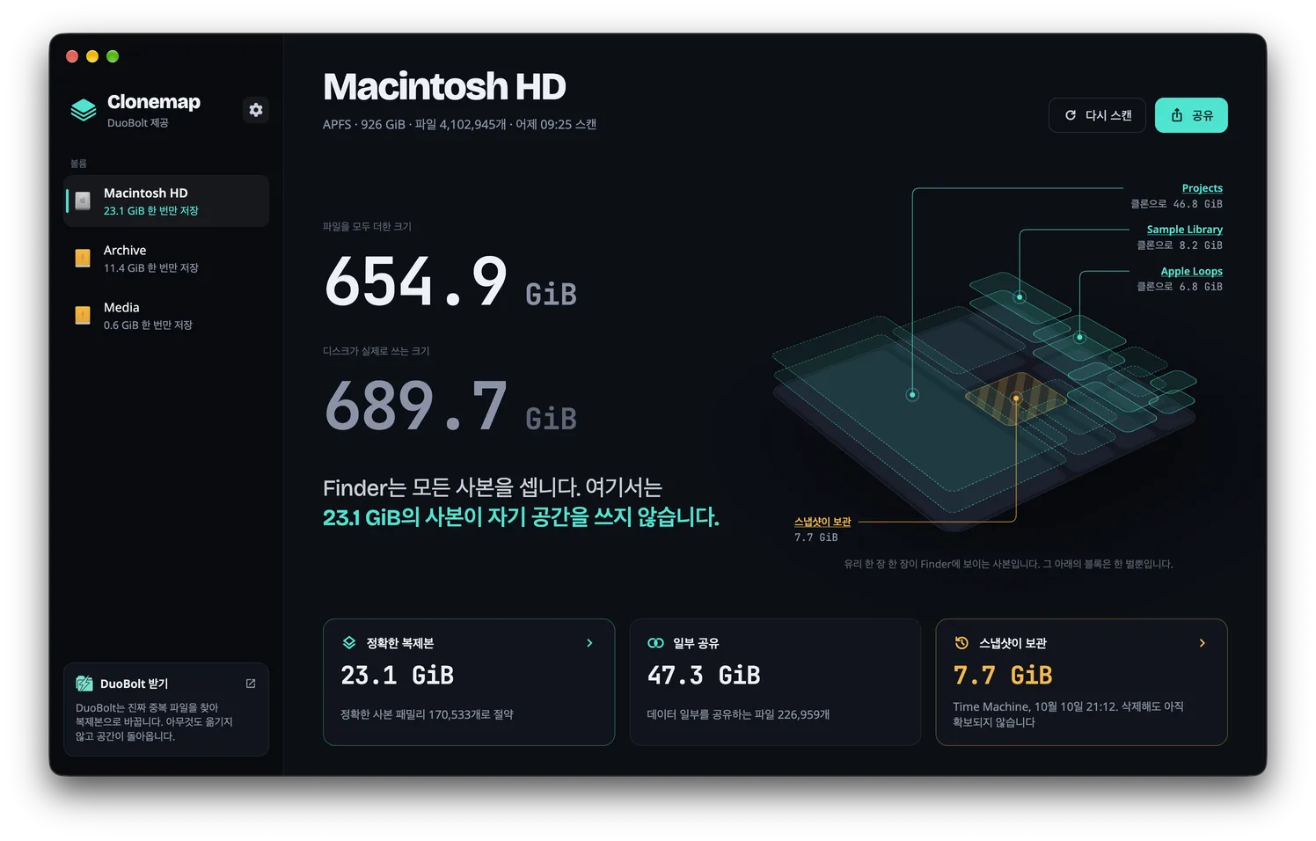This screenshot has width=1316, height=841.
Task: Expand 정확한 복제본 card with its chevron
Action: click(589, 643)
